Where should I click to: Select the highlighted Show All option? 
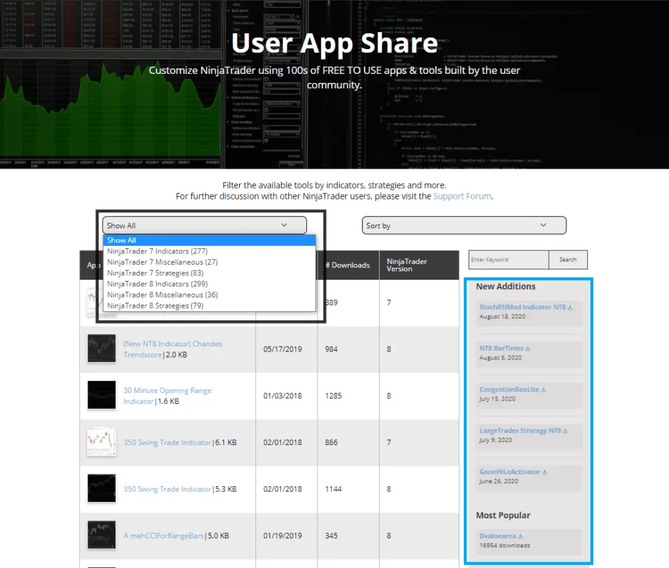(210, 241)
